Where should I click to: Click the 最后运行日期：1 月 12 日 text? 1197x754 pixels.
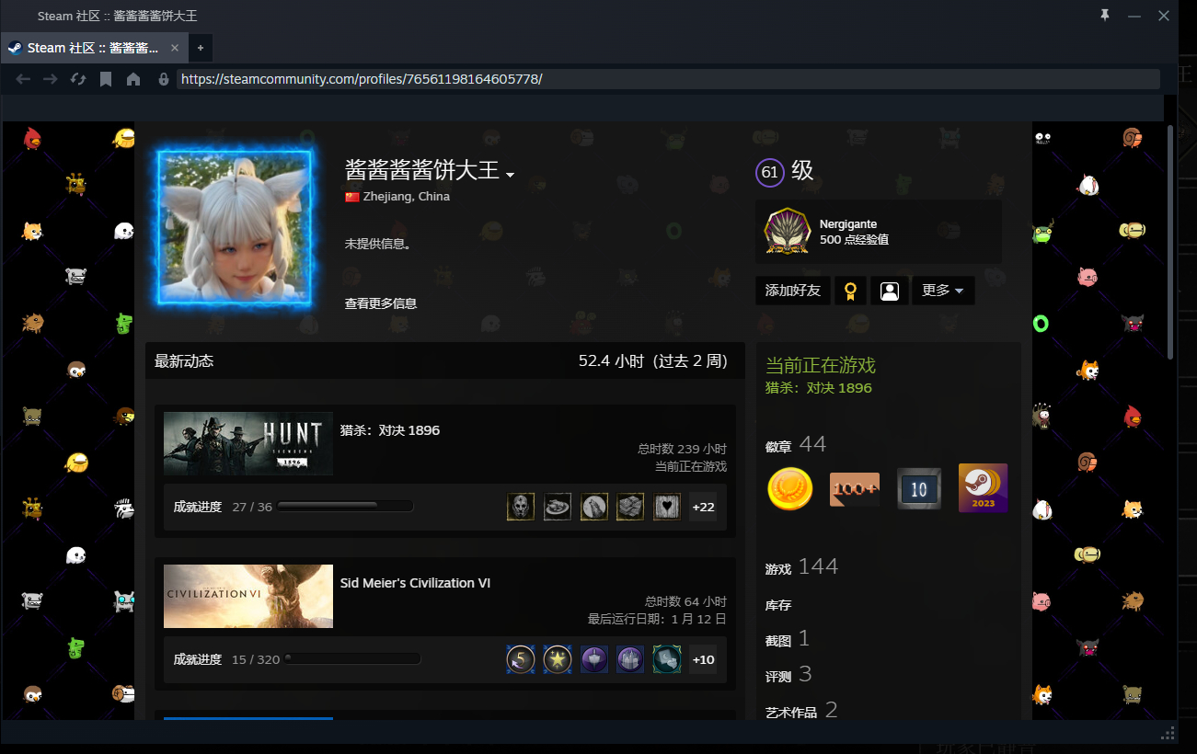tap(657, 619)
